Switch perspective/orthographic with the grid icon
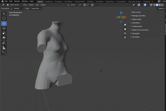The height and width of the screenshot is (111, 166). 125,38
